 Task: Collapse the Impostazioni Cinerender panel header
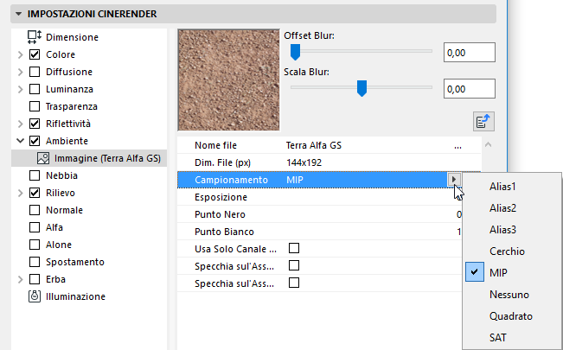pyautogui.click(x=19, y=14)
